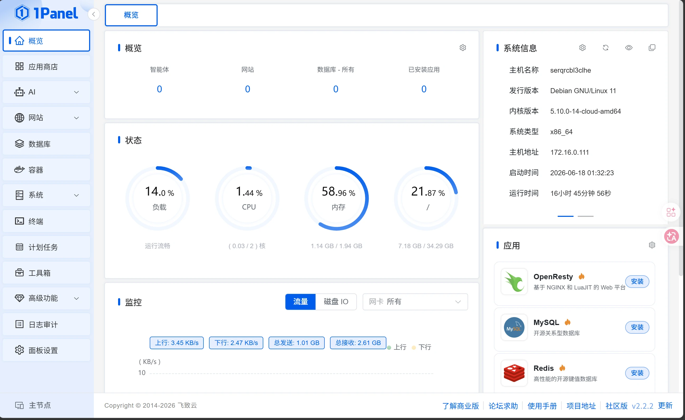Open the 应用商店 app store icon
The width and height of the screenshot is (685, 420).
(x=19, y=66)
